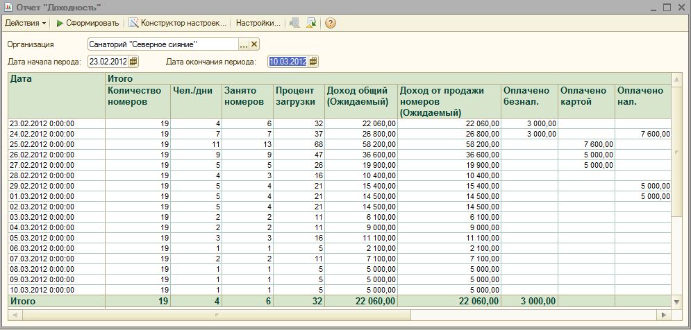Click cash payment 7 600,00 for 24.02.2012
This screenshot has height=330, width=691.
643,134
